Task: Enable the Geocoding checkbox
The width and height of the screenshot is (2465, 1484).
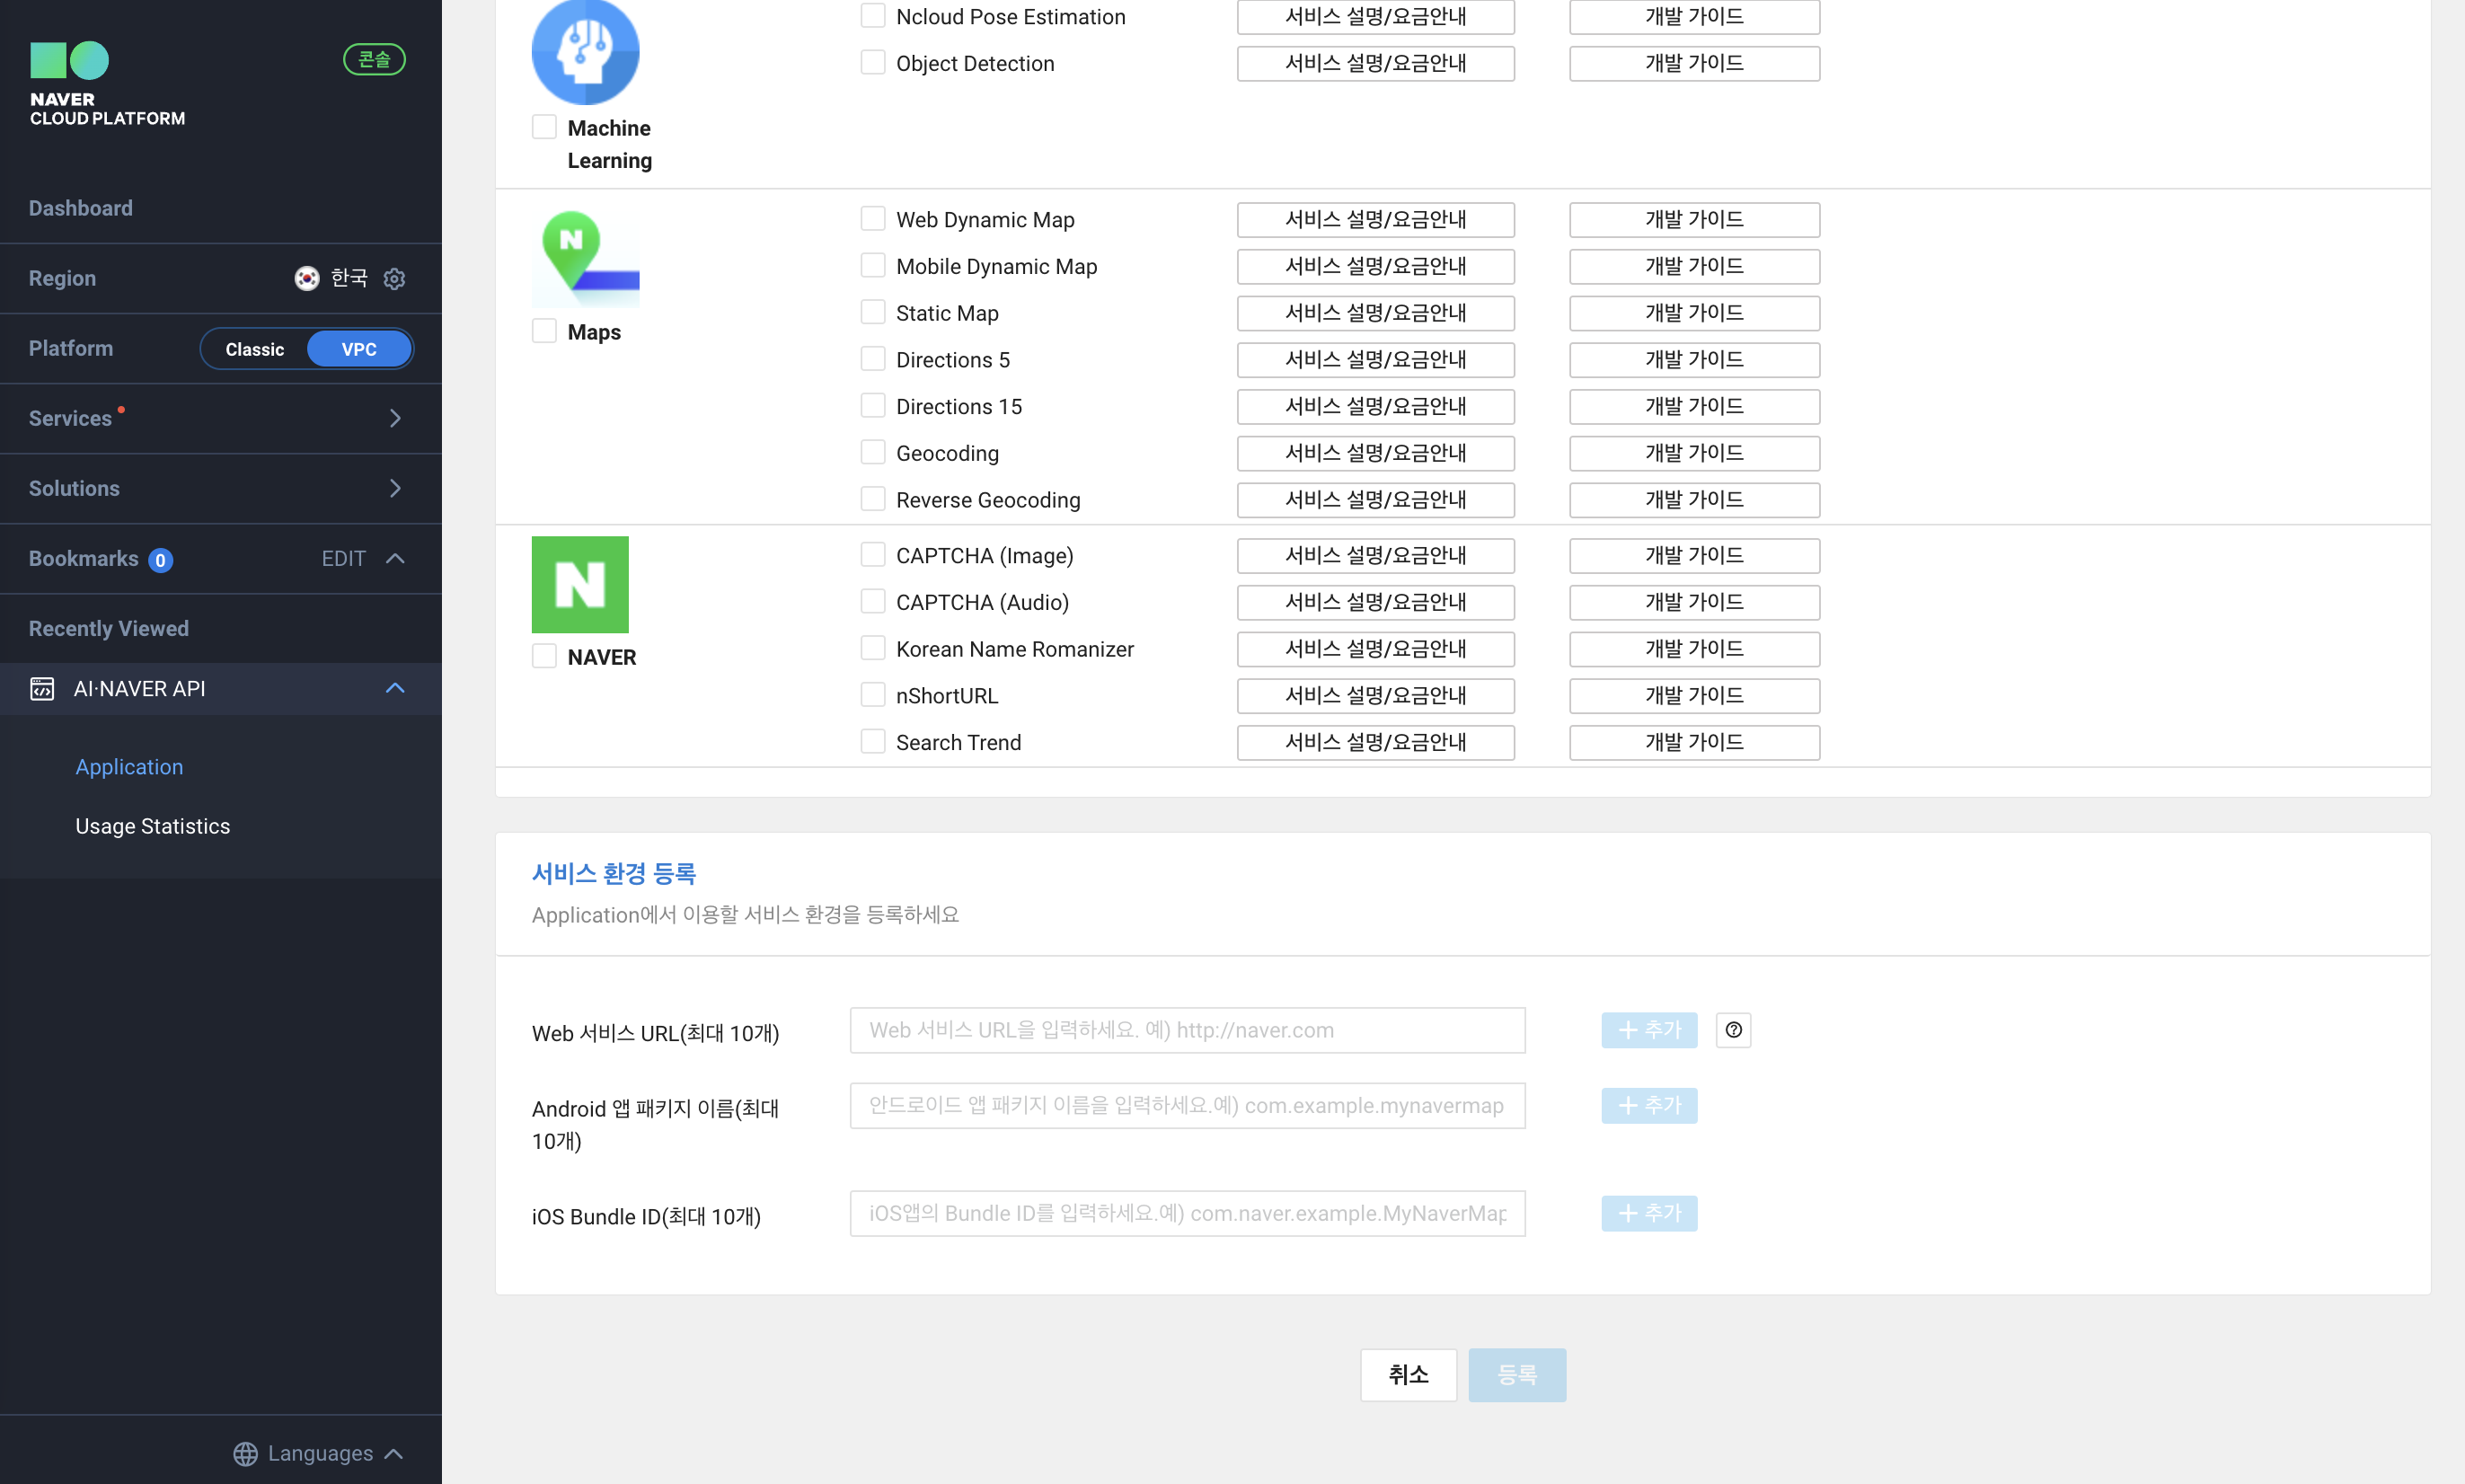Action: [x=873, y=453]
